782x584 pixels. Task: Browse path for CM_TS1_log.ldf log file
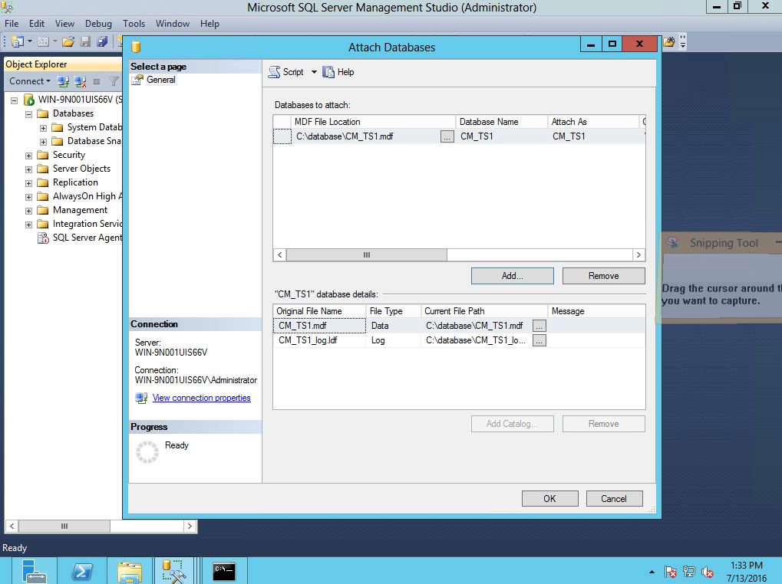(x=539, y=340)
